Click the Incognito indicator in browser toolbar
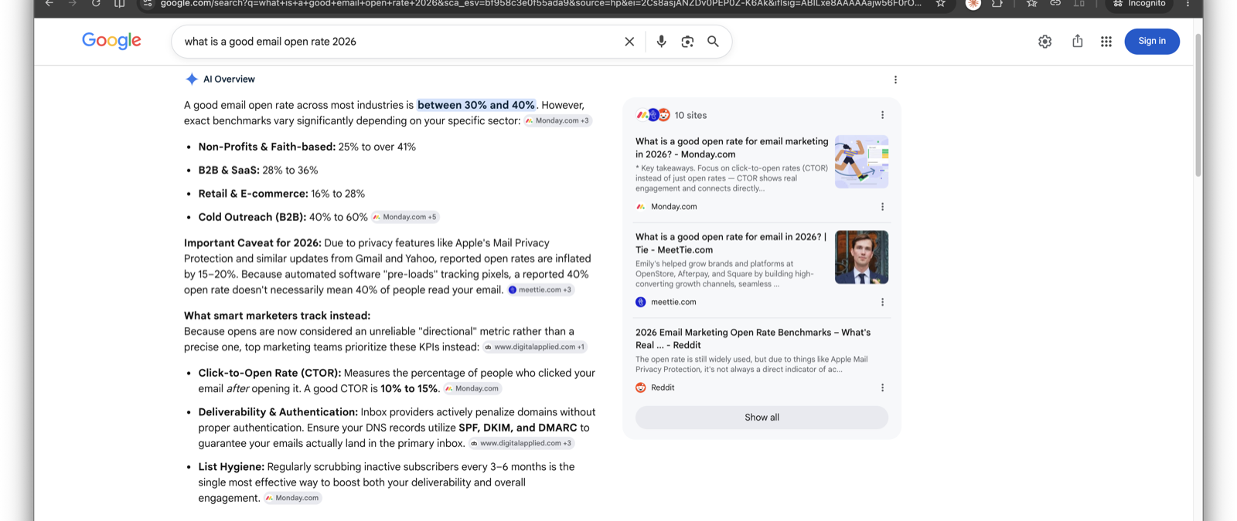Image resolution: width=1237 pixels, height=521 pixels. click(1140, 4)
